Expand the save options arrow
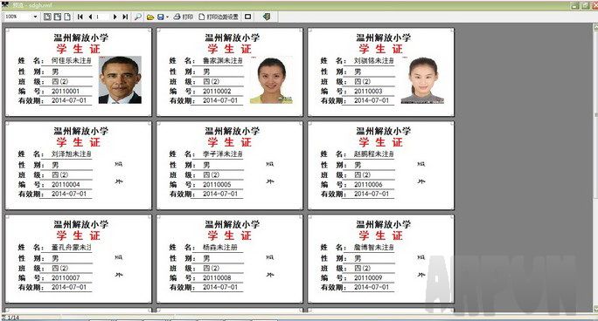The width and height of the screenshot is (598, 321). (167, 17)
